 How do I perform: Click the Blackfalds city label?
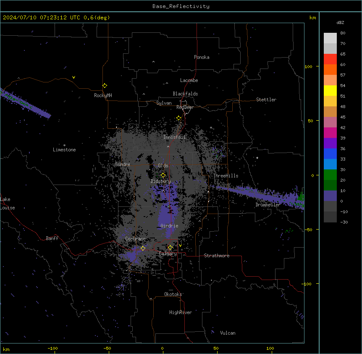[x=185, y=94]
